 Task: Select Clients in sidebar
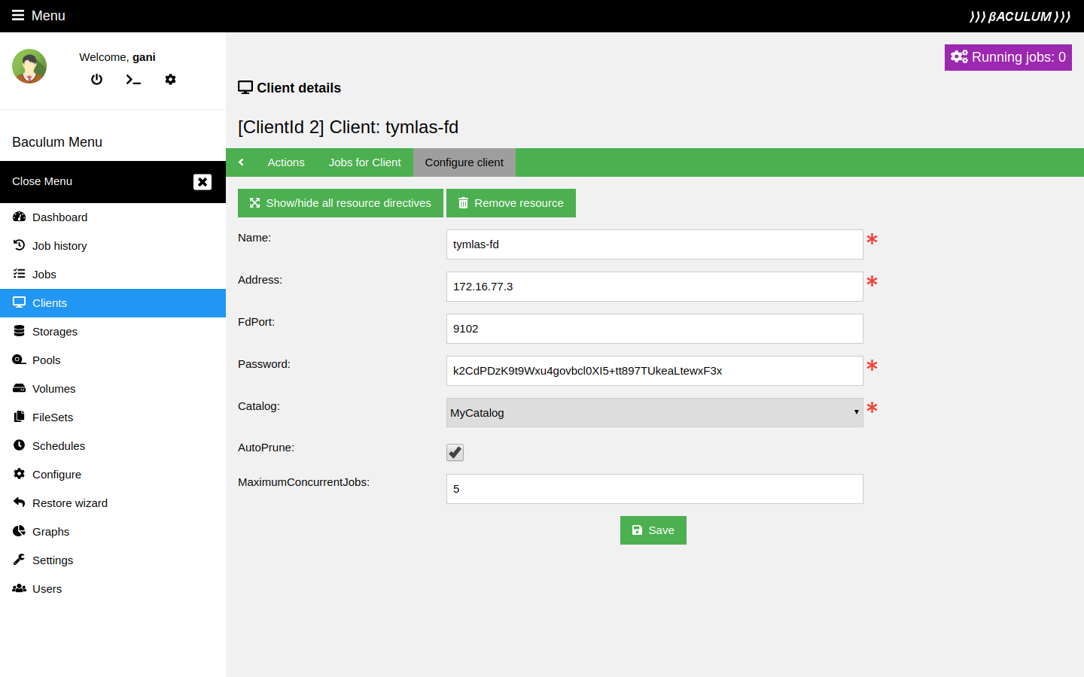click(113, 303)
